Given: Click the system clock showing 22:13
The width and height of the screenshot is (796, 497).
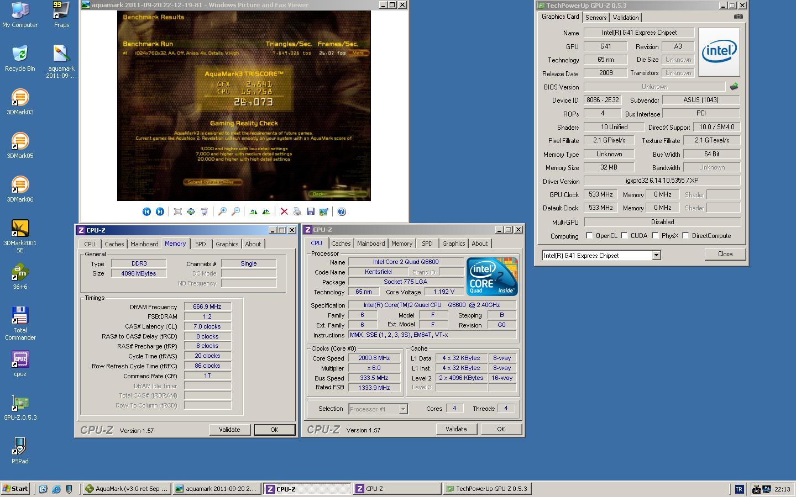Looking at the screenshot, I should (782, 489).
